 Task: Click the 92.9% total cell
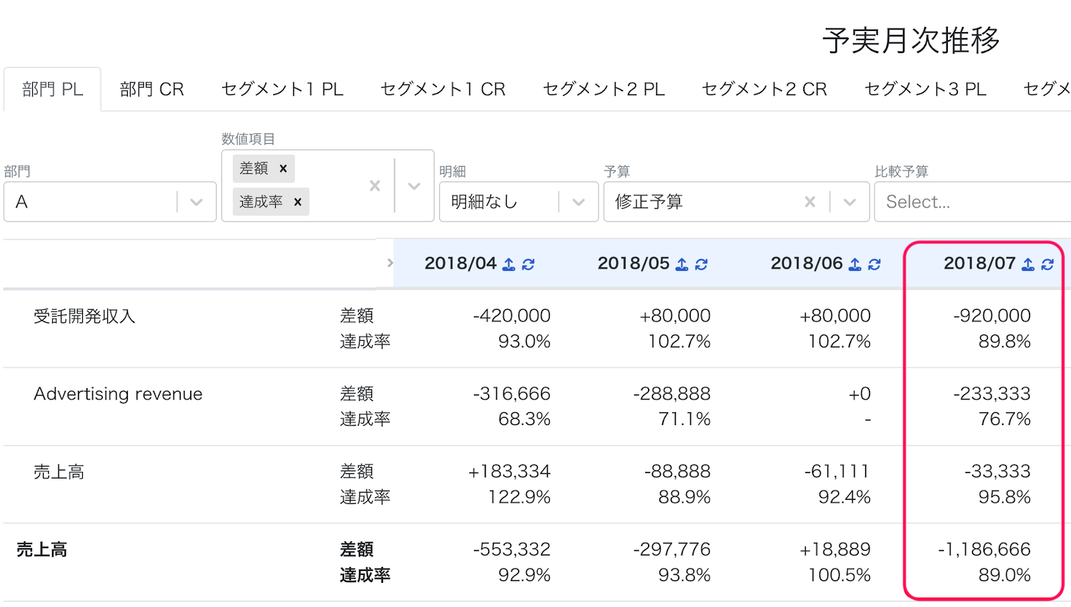(x=524, y=576)
